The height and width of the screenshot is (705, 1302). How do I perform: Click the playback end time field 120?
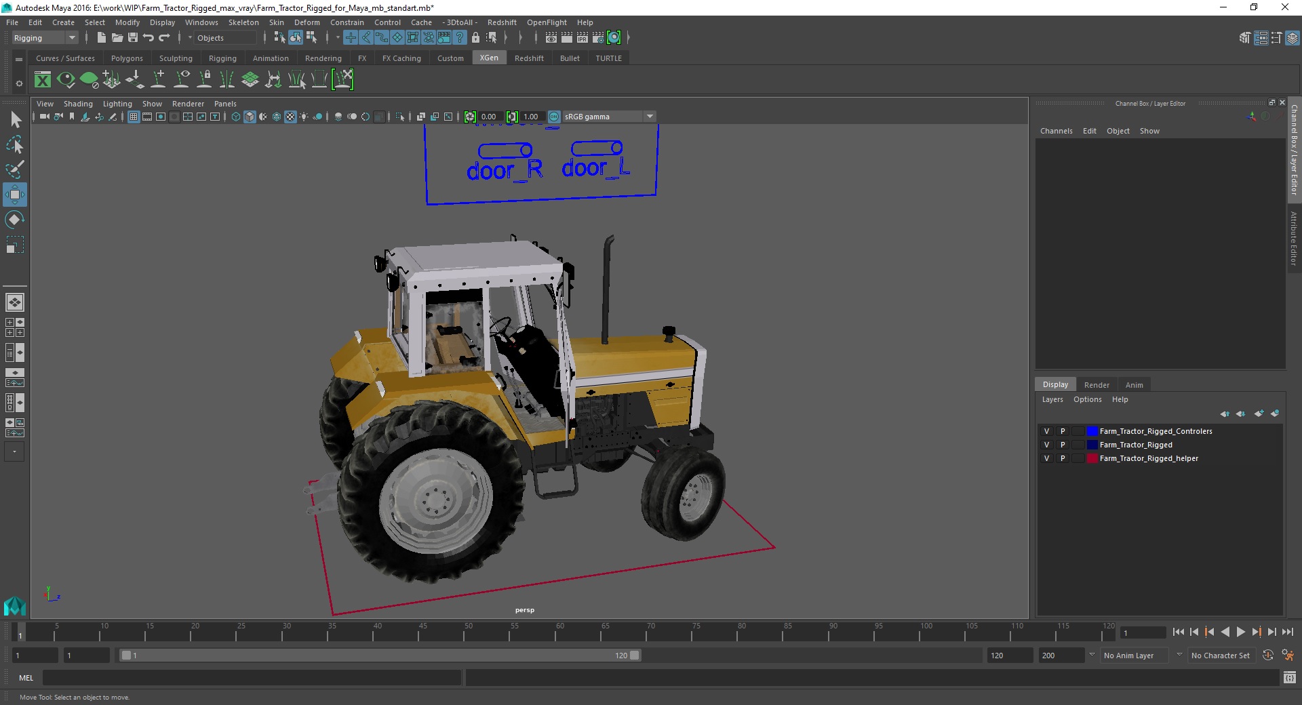click(x=1009, y=656)
